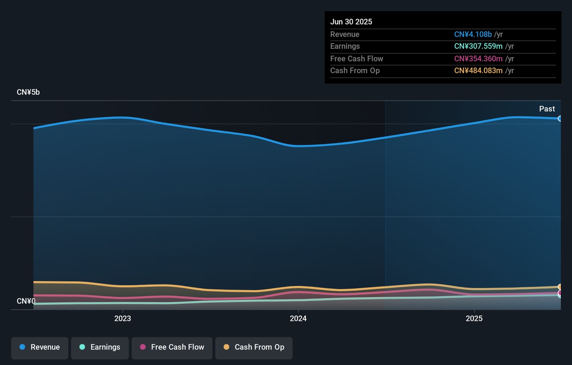Select the 2024 axis label

coord(298,319)
